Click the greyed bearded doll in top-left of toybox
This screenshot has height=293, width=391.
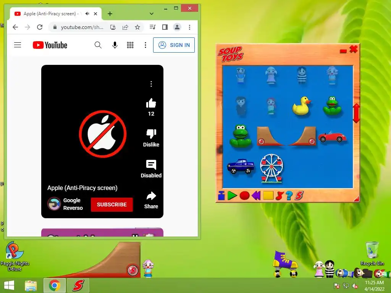pos(241,75)
